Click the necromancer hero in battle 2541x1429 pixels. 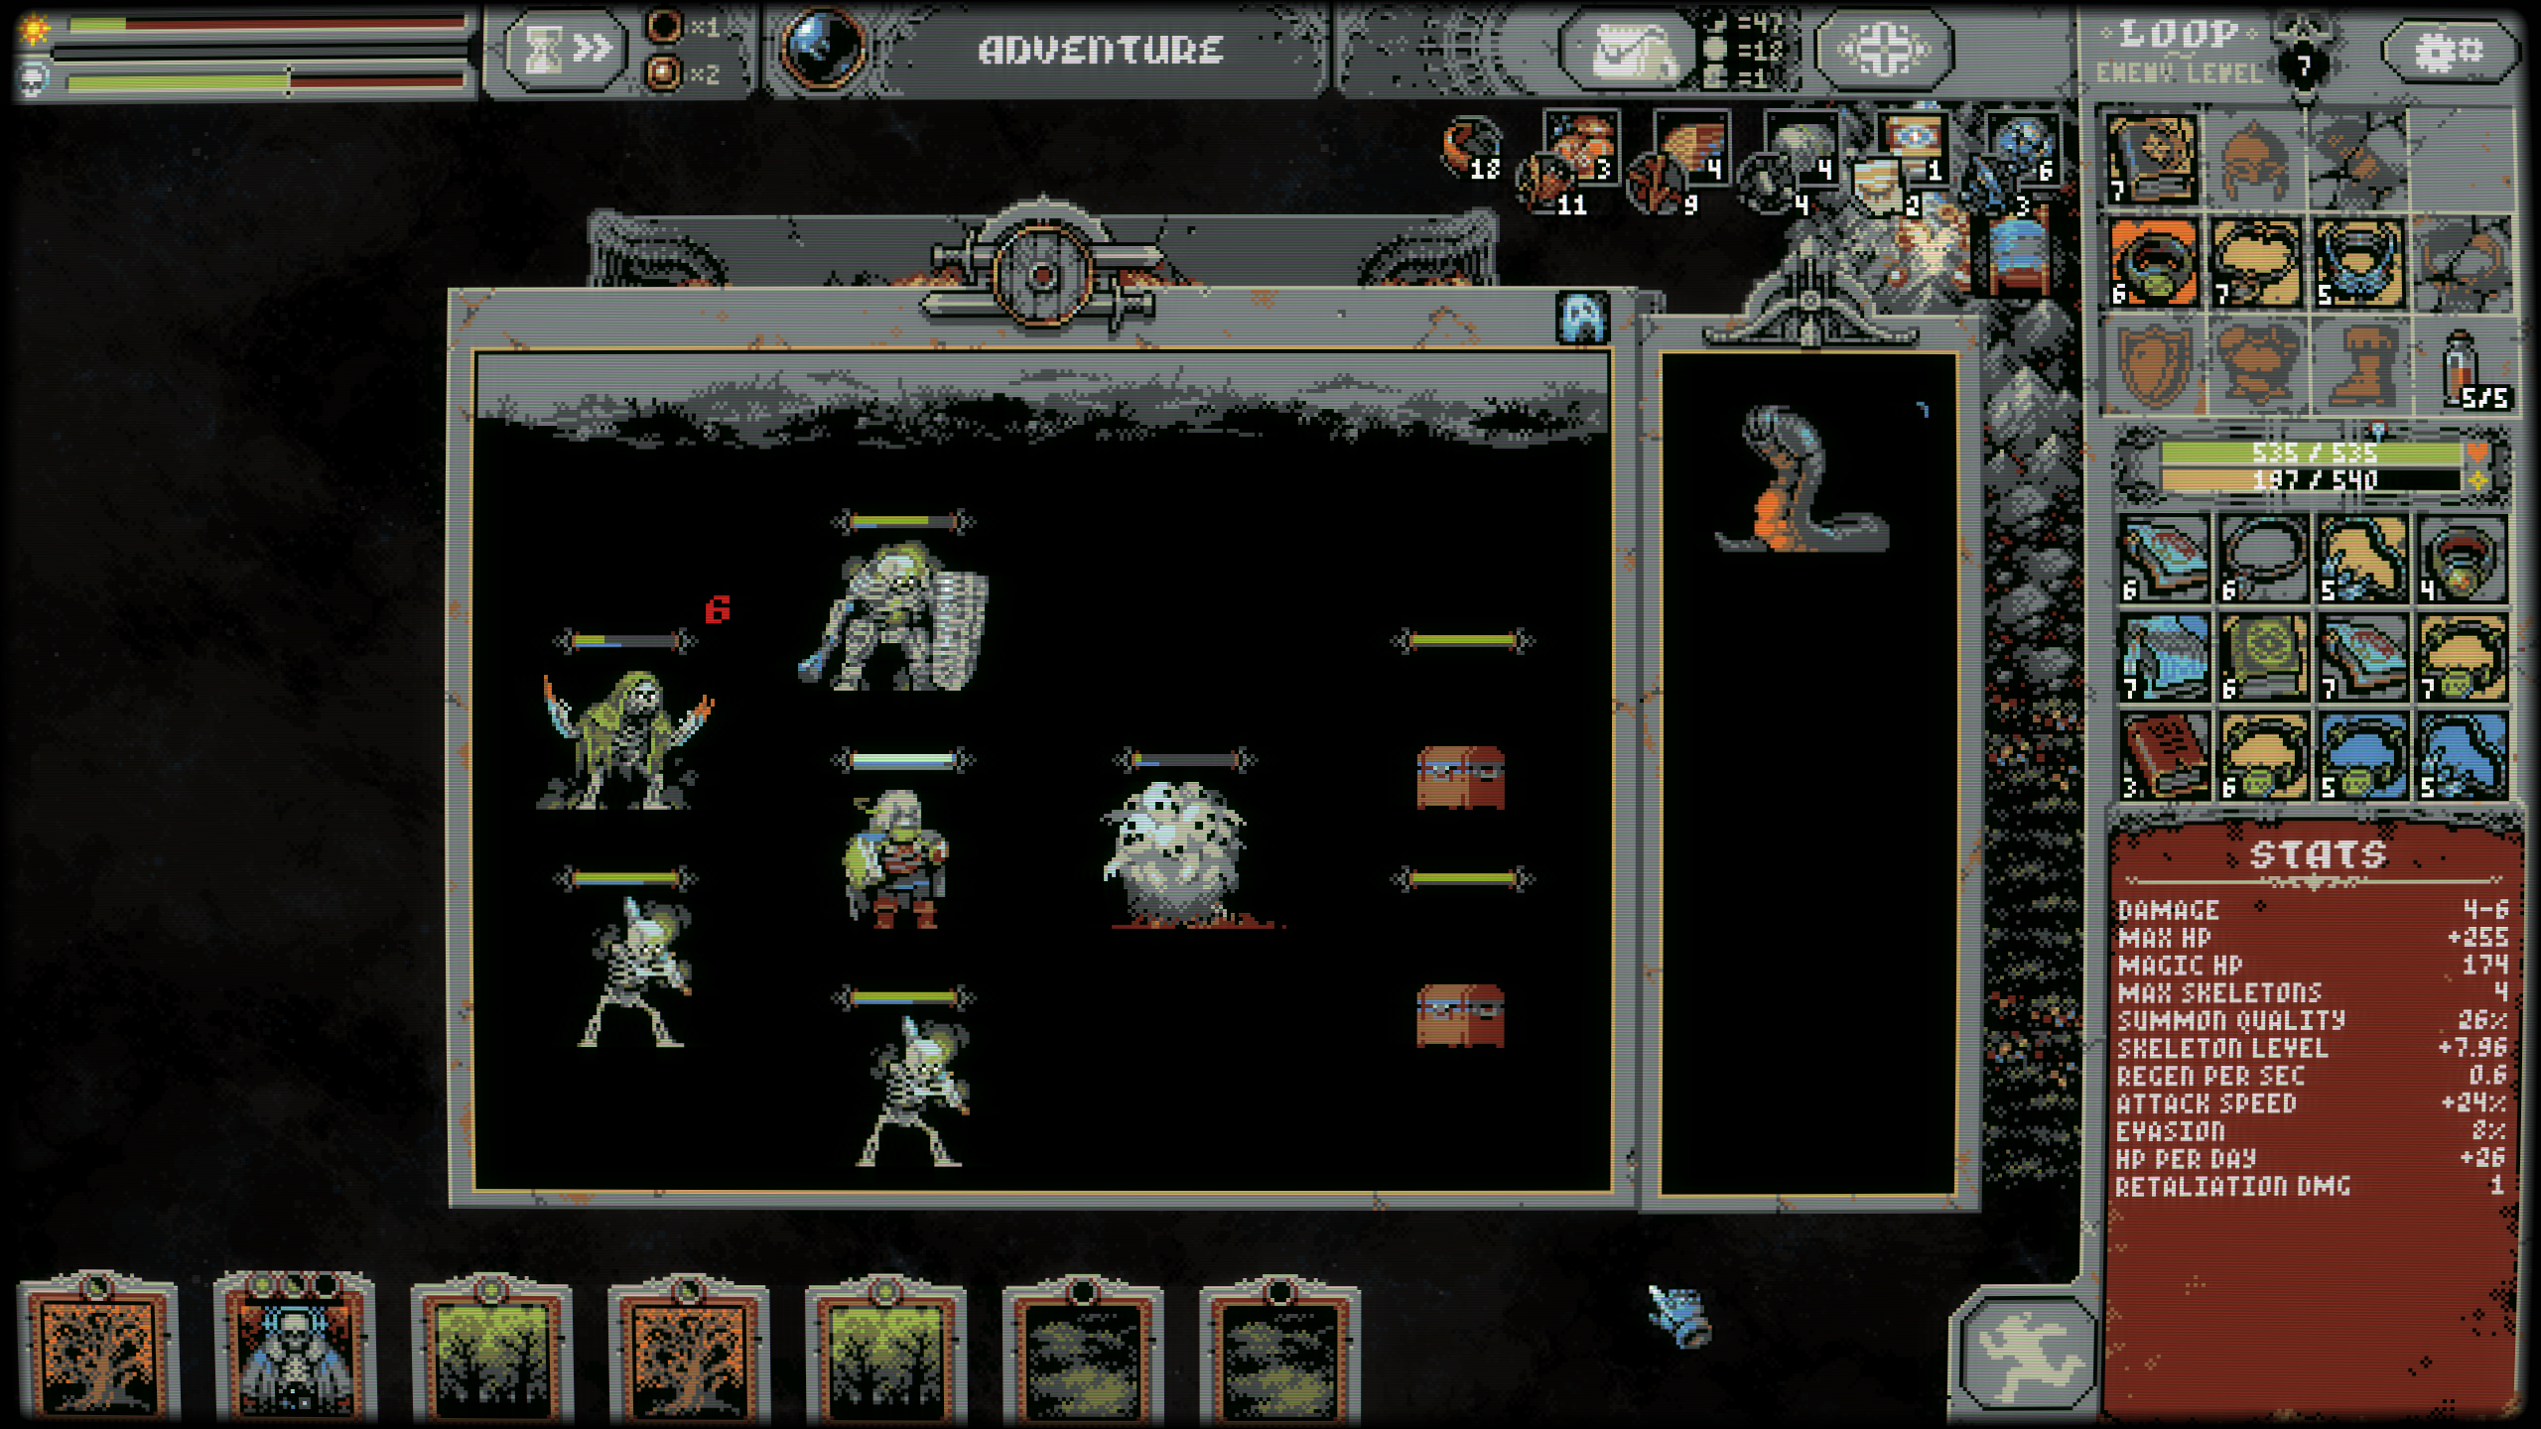pyautogui.click(x=895, y=859)
